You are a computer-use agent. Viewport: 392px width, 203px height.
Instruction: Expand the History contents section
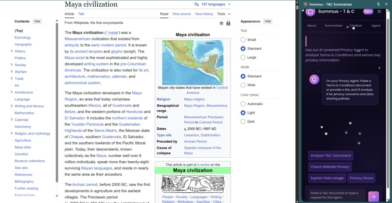12,51
